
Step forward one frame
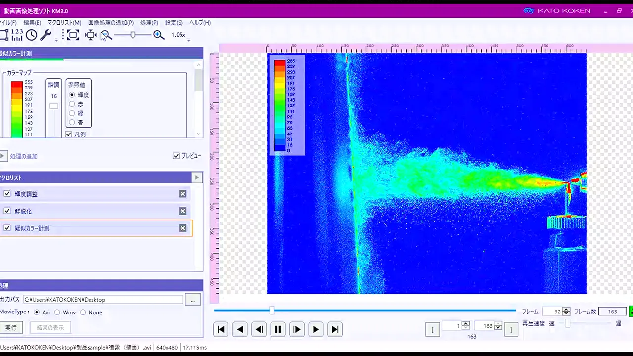coord(297,329)
